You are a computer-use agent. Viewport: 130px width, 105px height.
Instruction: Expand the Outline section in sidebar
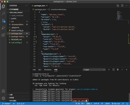[x=18, y=95]
